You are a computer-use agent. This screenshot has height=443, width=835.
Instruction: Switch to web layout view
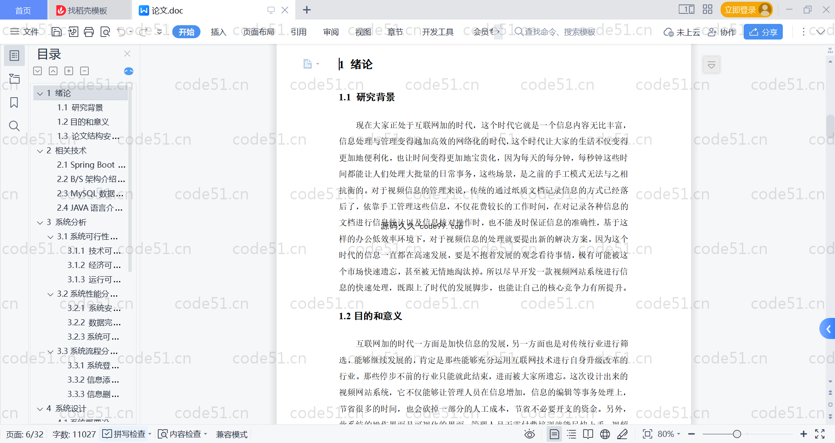tap(605, 434)
